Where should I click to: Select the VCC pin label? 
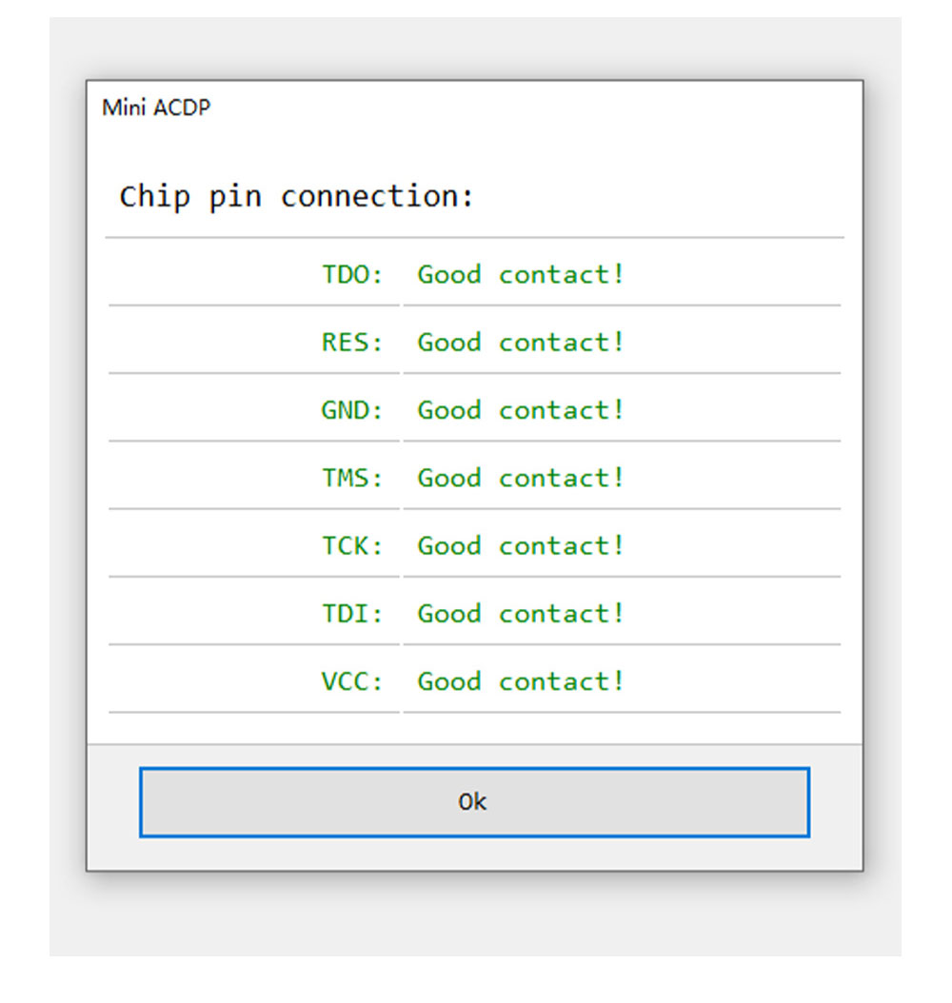point(351,681)
